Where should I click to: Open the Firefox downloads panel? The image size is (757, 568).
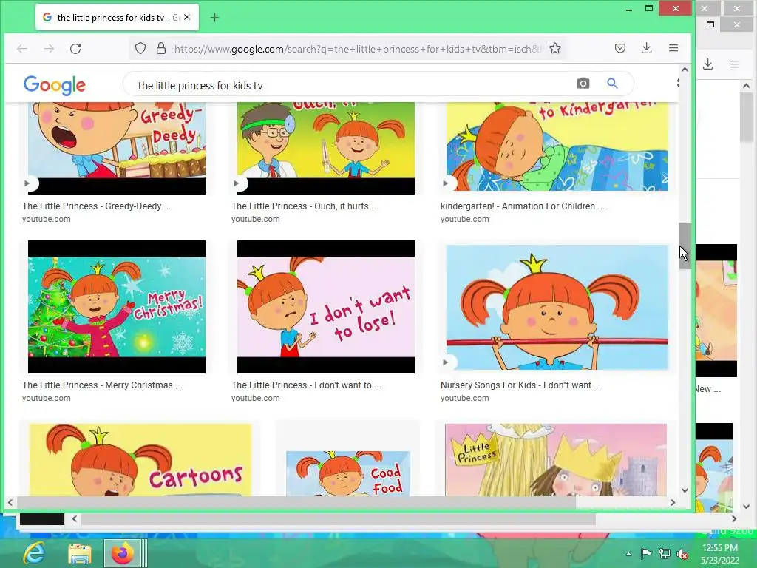click(x=646, y=48)
